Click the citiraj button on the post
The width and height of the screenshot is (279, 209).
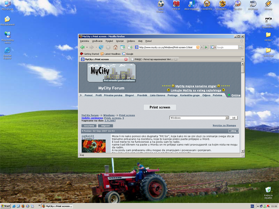pos(233,131)
